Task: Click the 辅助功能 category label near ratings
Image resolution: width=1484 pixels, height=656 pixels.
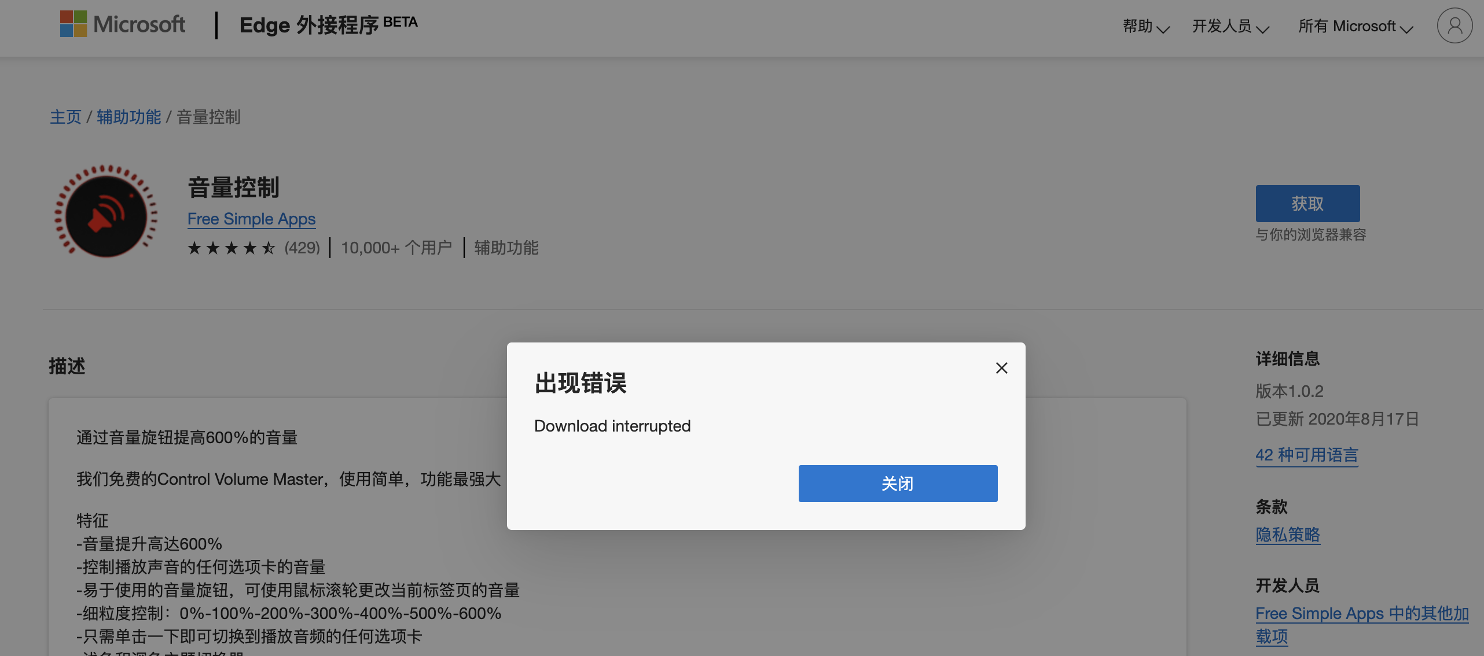Action: pyautogui.click(x=506, y=248)
